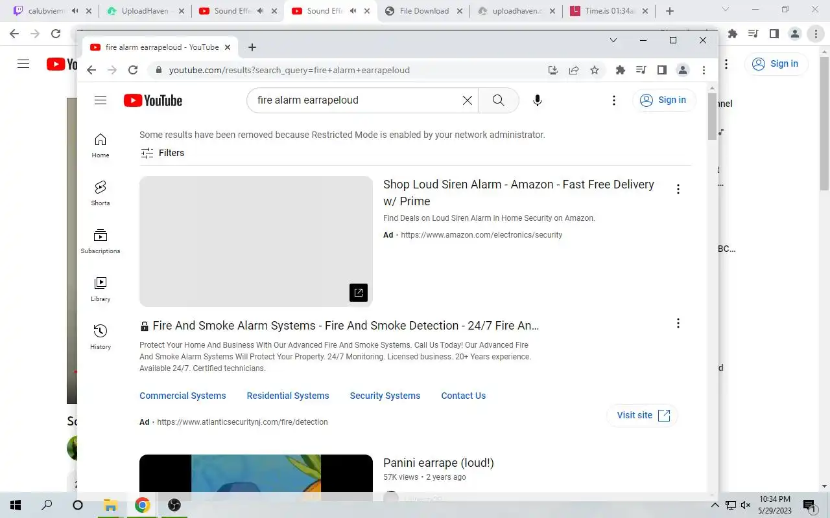
Task: Switch to uploadhaven.c tab in back window
Action: click(516, 11)
